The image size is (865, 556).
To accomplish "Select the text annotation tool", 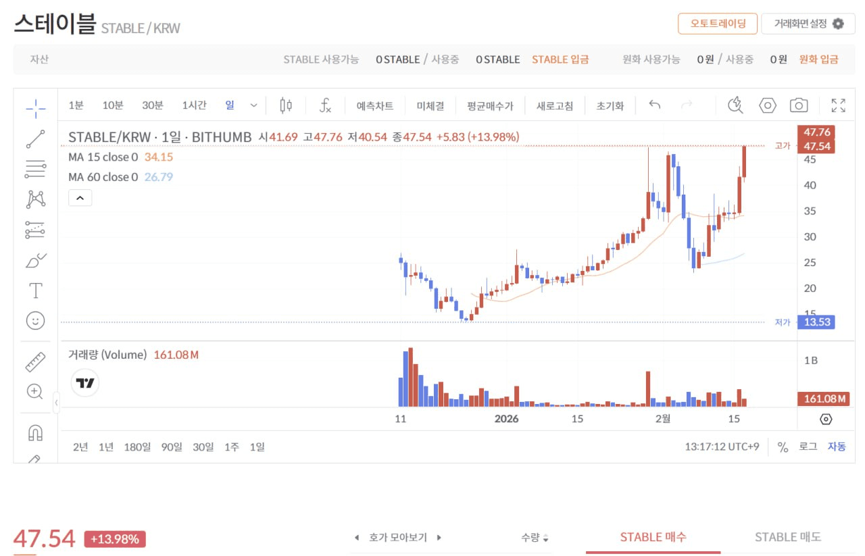I will point(35,290).
